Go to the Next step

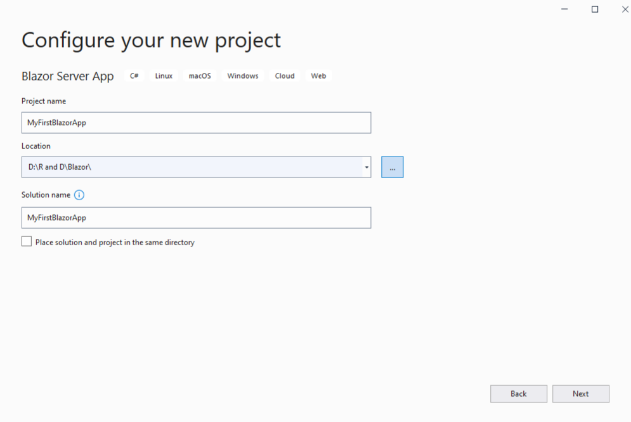(x=581, y=394)
